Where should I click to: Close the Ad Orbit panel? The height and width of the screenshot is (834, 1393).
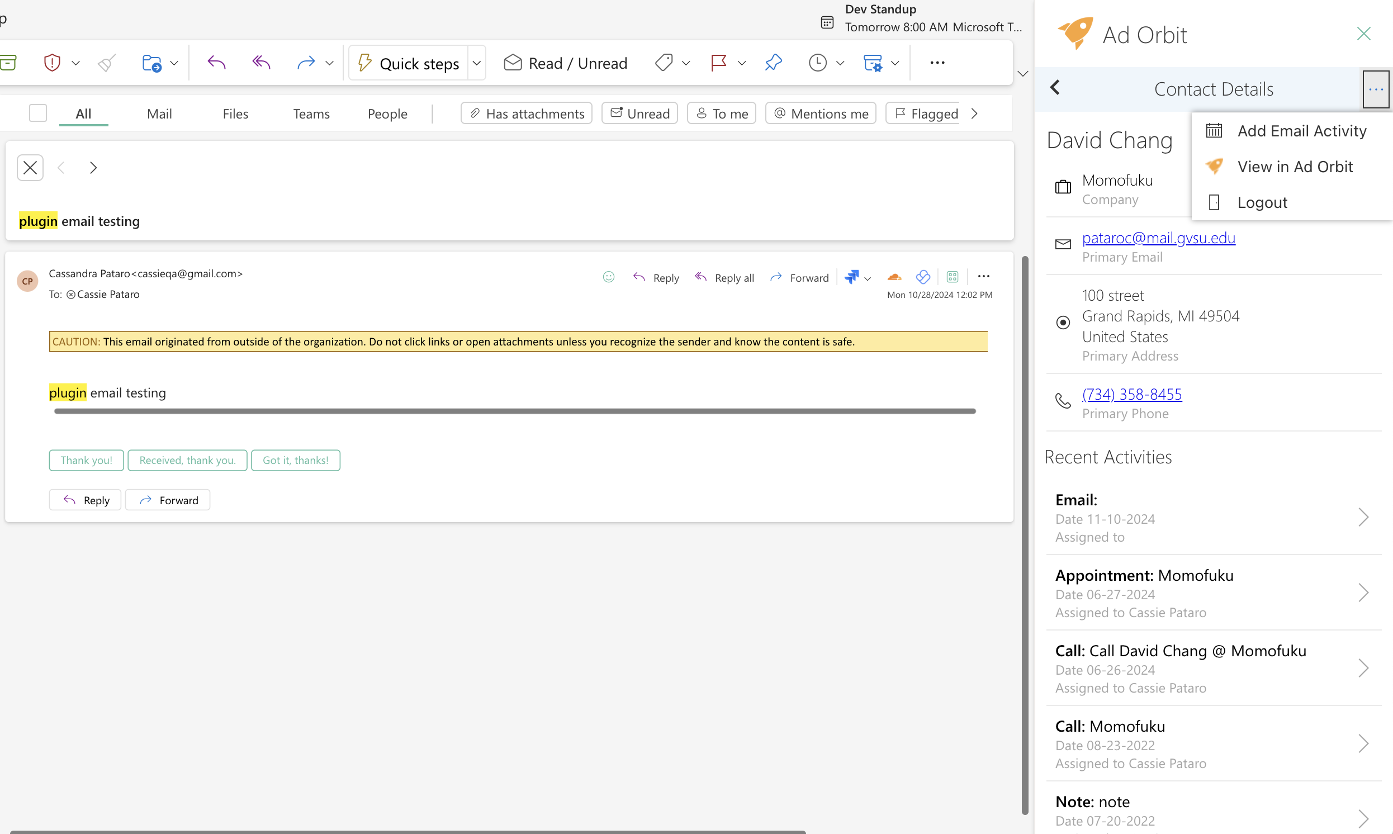point(1363,34)
